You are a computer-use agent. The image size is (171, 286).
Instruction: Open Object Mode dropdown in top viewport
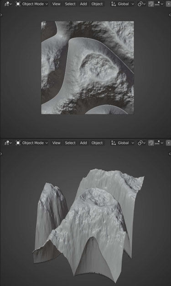point(32,4)
